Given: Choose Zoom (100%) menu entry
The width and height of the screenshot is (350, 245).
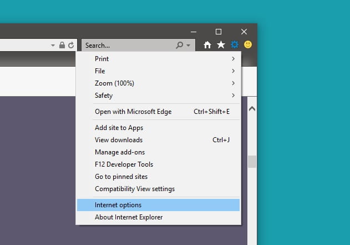Looking at the screenshot, I should pyautogui.click(x=159, y=83).
